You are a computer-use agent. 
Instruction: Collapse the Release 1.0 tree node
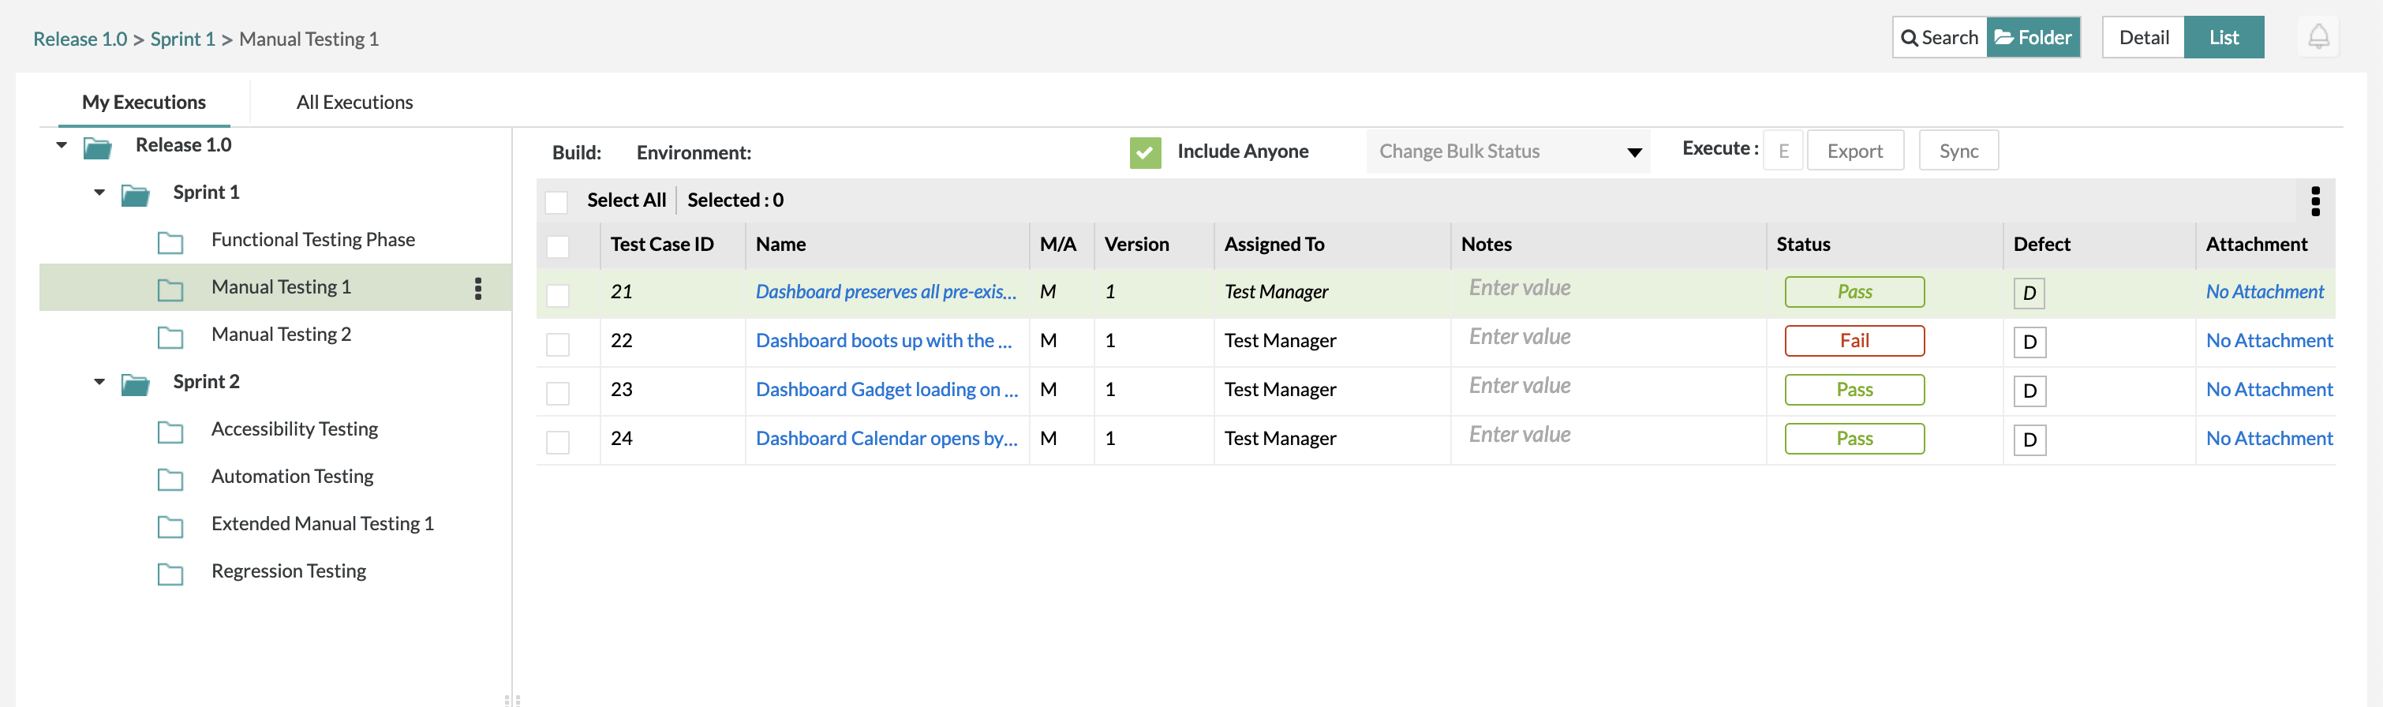(62, 145)
